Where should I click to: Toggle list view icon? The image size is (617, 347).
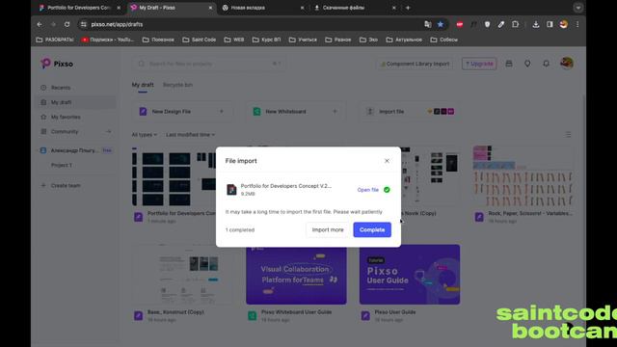[x=568, y=135]
